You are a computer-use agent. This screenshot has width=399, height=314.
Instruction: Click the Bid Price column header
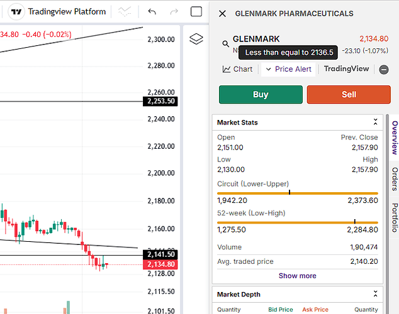tap(281, 310)
